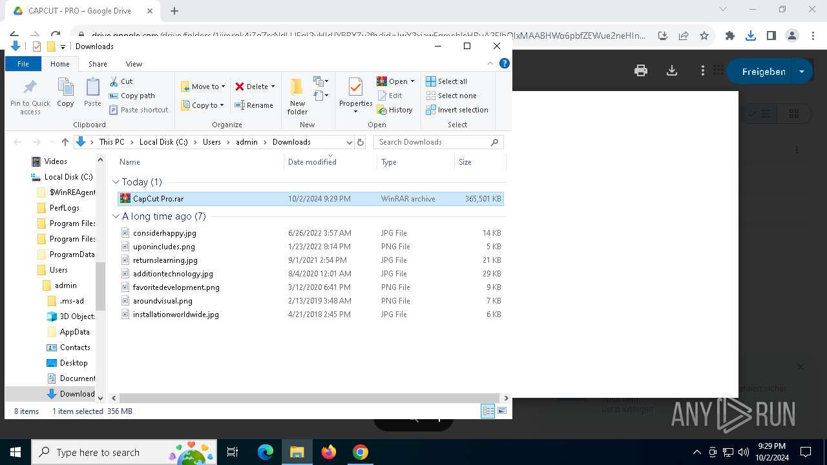827x465 pixels.
Task: Open Chrome downloads toolbar icon
Action: tap(750, 36)
